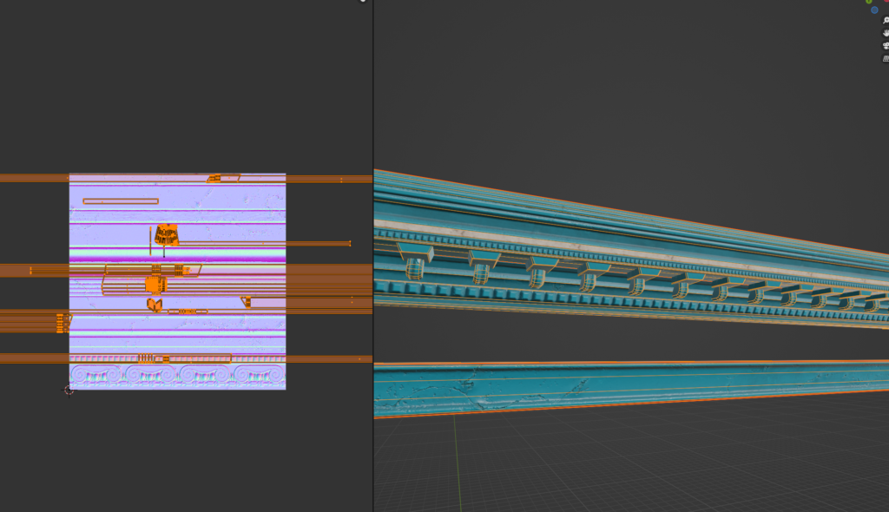Toggle the Camera View icon
889x512 pixels.
[x=886, y=46]
